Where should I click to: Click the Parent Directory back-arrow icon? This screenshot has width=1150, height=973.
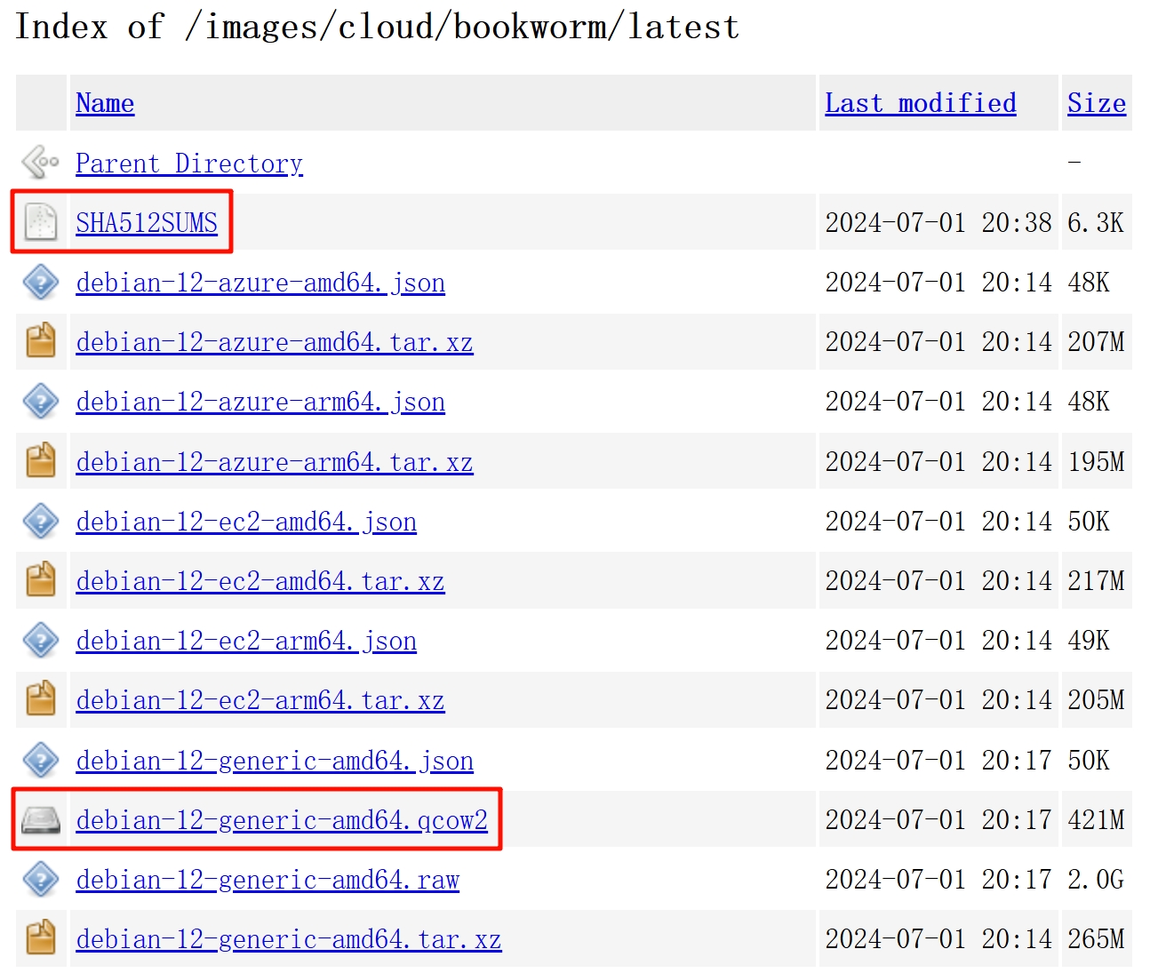click(41, 163)
